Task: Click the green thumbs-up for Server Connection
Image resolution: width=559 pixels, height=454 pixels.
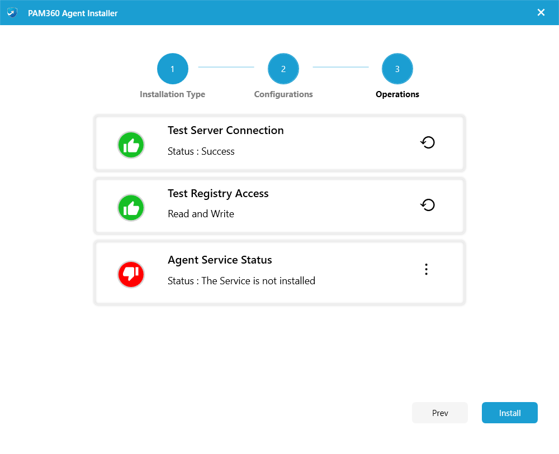Action: coord(131,145)
